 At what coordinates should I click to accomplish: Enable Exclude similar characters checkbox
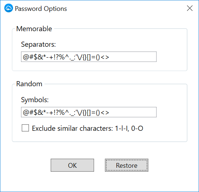(x=25, y=128)
